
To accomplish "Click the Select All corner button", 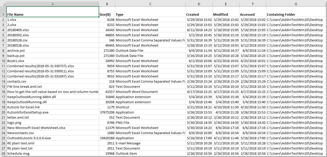I will [3, 4].
